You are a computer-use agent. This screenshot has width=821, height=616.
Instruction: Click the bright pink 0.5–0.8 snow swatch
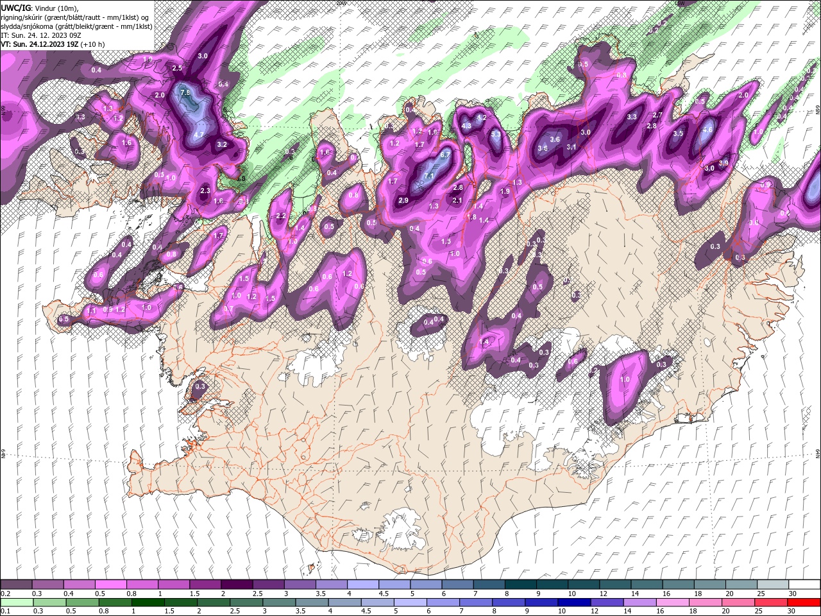[110, 585]
